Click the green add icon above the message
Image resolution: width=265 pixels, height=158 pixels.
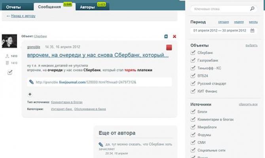point(166,36)
